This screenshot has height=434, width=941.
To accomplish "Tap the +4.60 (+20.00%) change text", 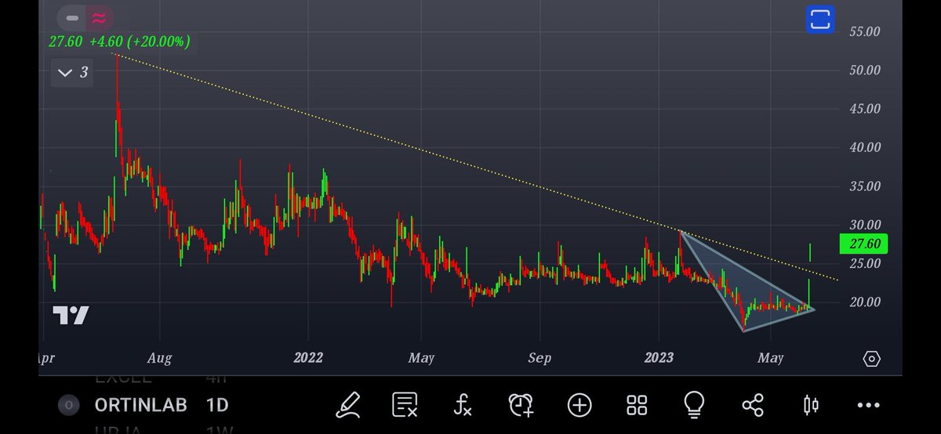I will tap(140, 42).
